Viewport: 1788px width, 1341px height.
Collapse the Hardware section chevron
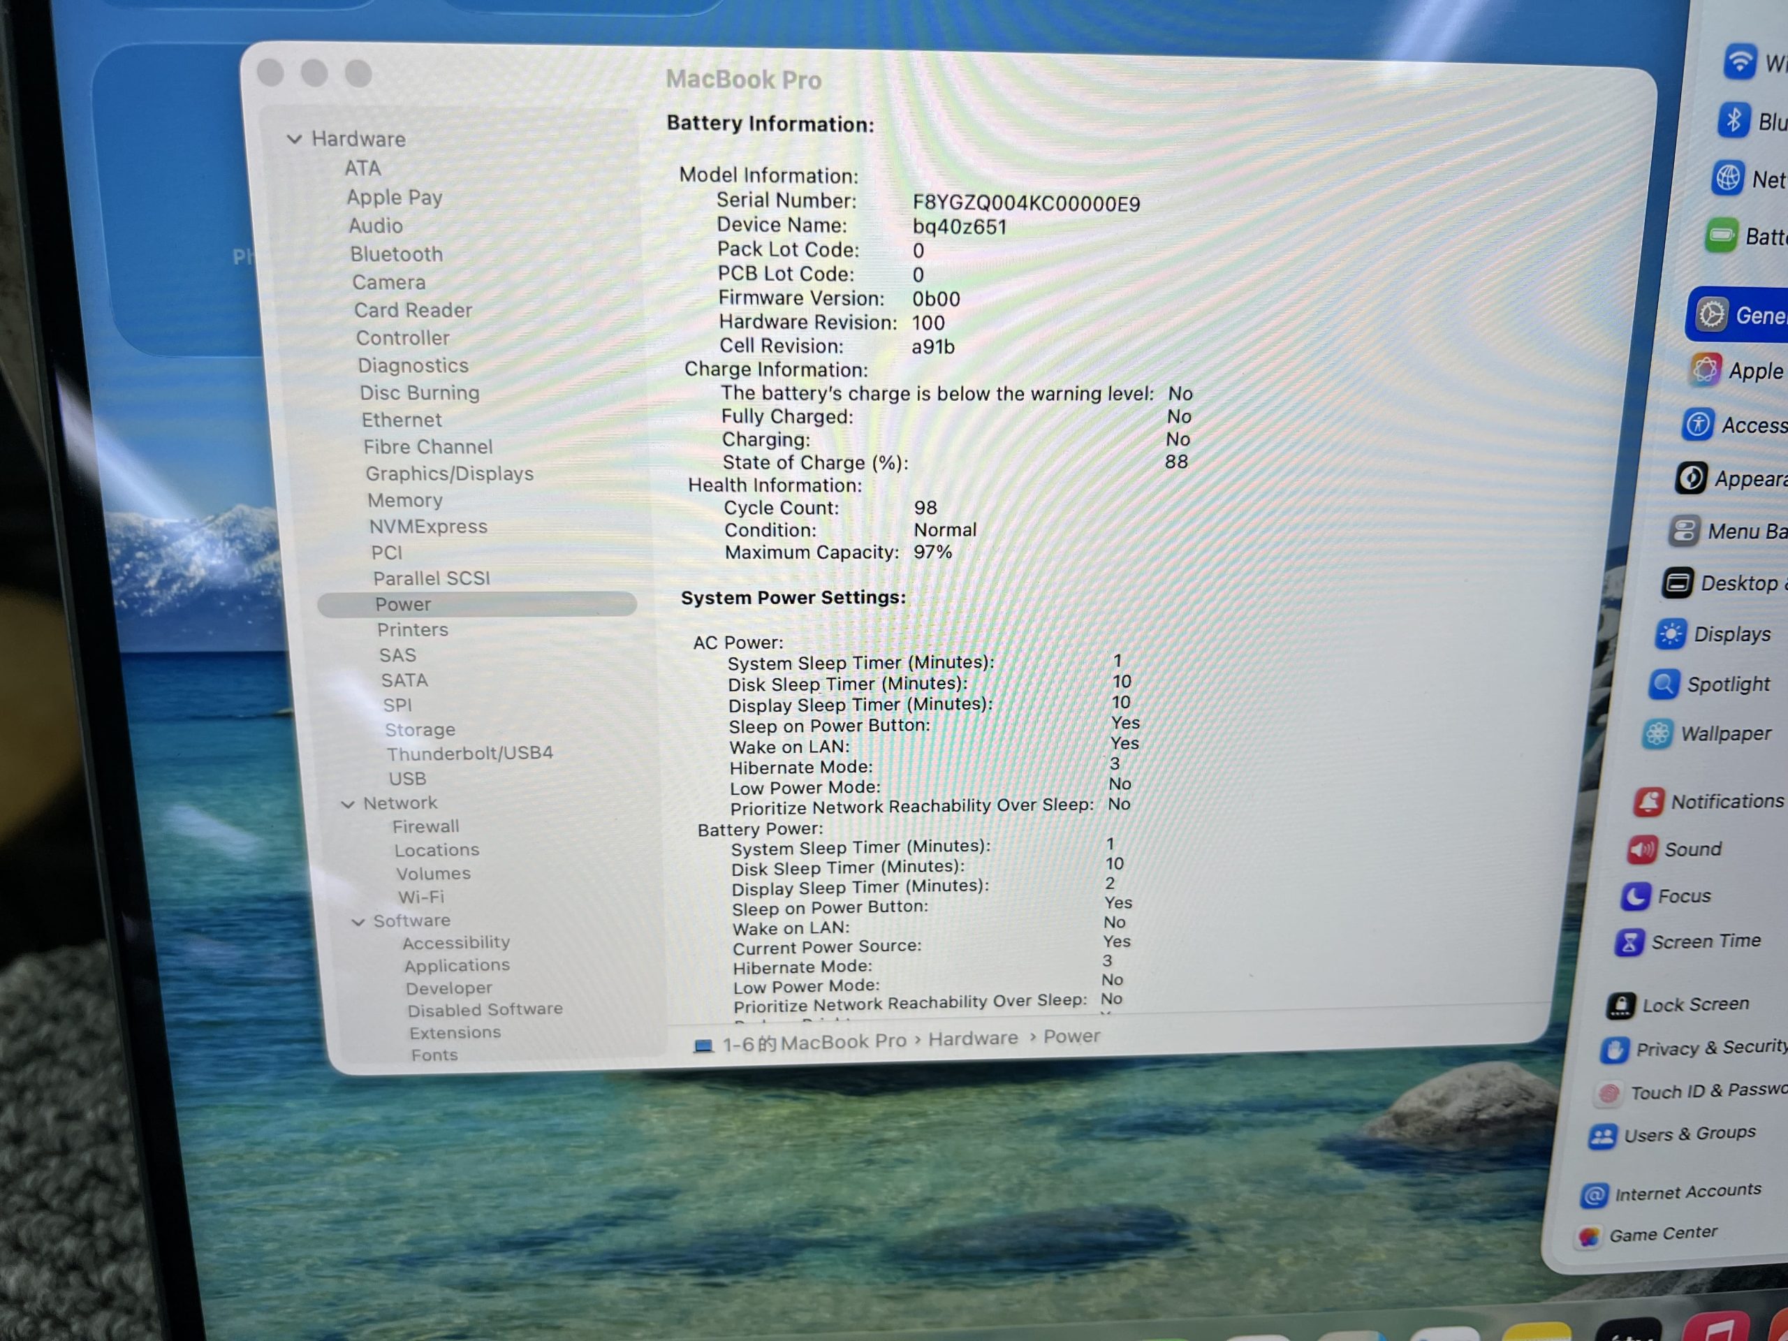[x=295, y=139]
